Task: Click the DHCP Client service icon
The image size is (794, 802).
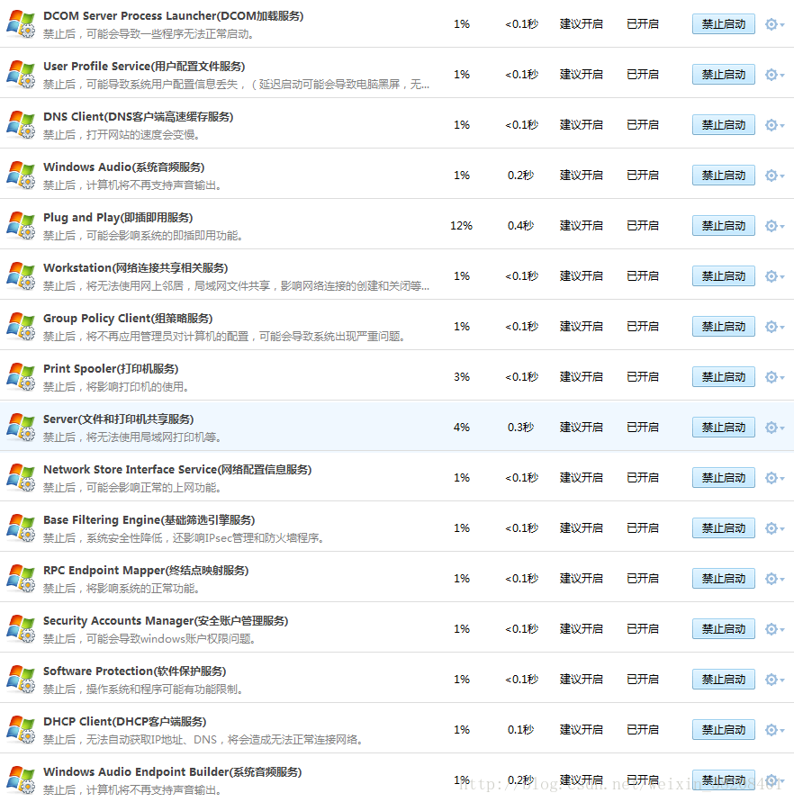Action: click(21, 730)
